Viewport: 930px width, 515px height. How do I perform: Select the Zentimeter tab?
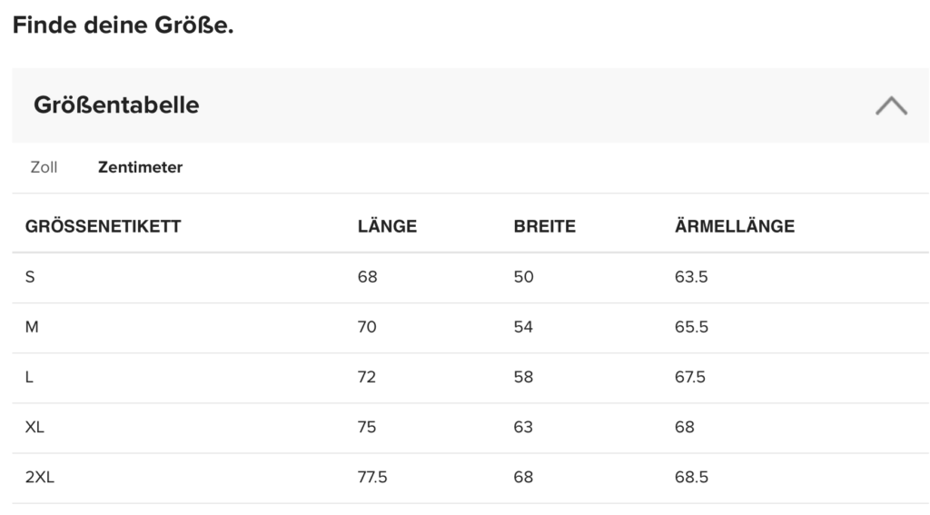tap(140, 167)
